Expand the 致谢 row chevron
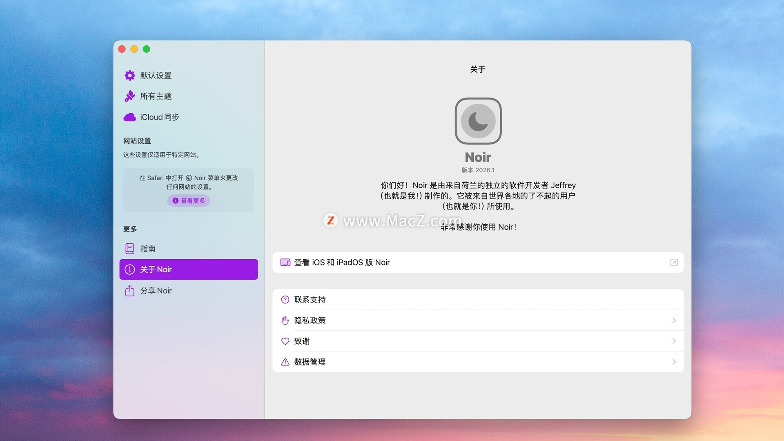This screenshot has width=784, height=441. (674, 341)
